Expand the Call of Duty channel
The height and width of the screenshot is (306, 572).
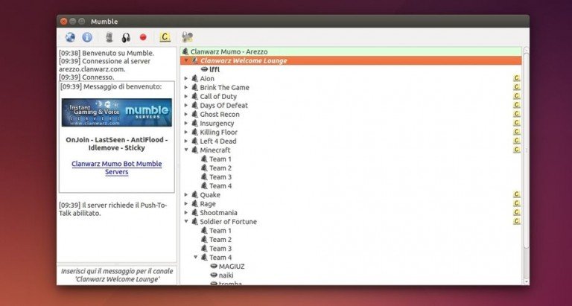[x=186, y=96]
